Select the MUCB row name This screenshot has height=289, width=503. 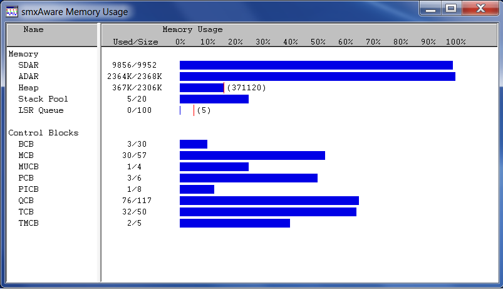point(28,167)
